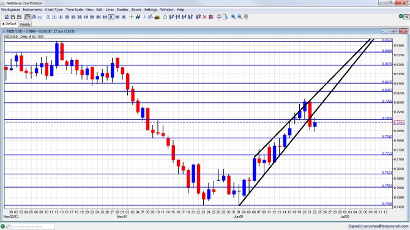Image resolution: width=410 pixels, height=230 pixels.
Task: Click the May/01 date label on the axis
Action: [x=122, y=217]
